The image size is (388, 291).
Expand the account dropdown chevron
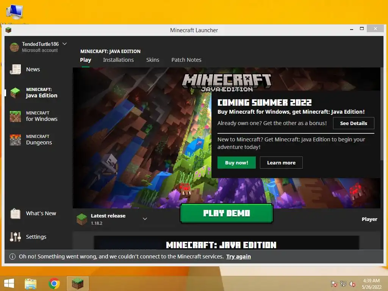click(x=64, y=44)
